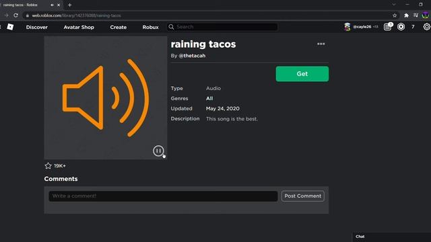The height and width of the screenshot is (242, 431).
Task: Open the browser extensions puzzle icon
Action: [406, 15]
